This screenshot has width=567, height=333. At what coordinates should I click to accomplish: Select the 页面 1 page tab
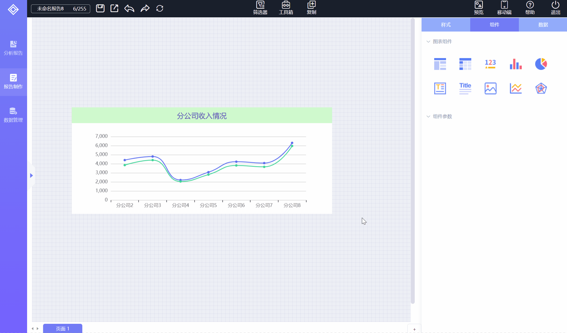pos(63,329)
